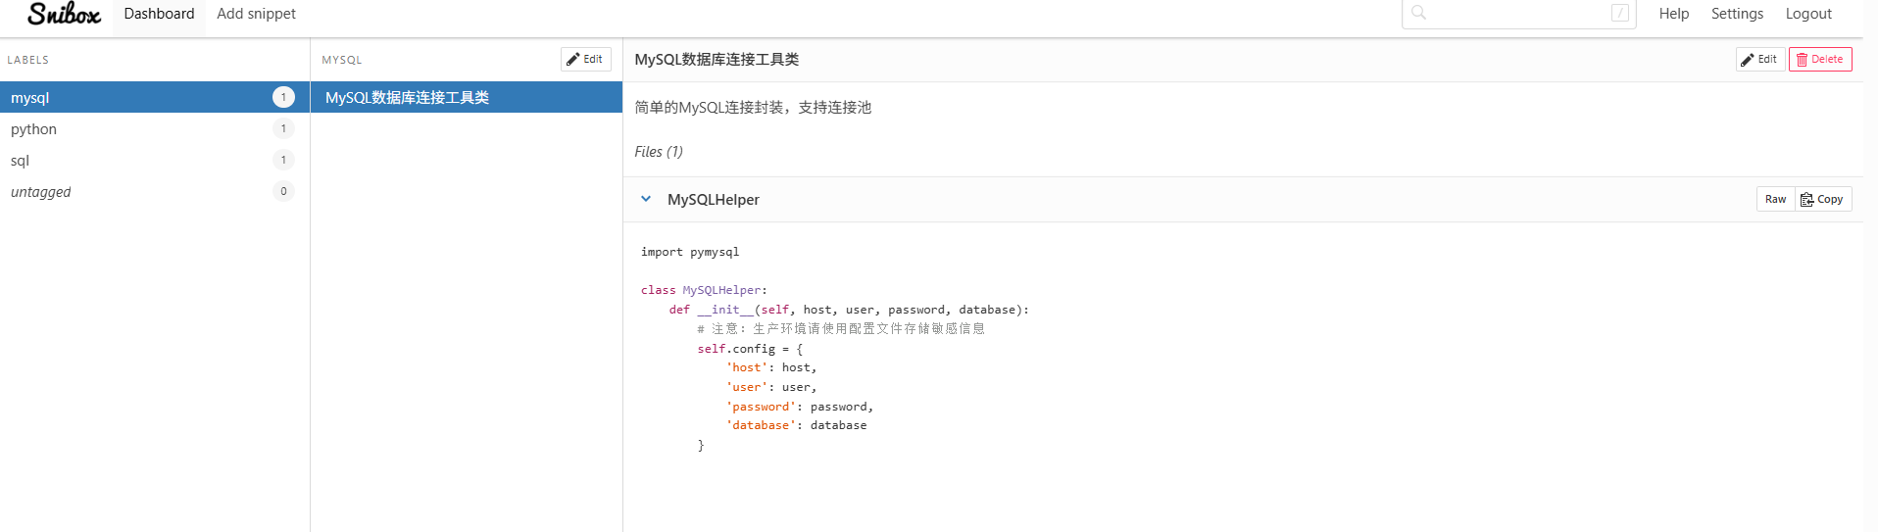Copy the MySQLHelper file contents

tap(1822, 199)
